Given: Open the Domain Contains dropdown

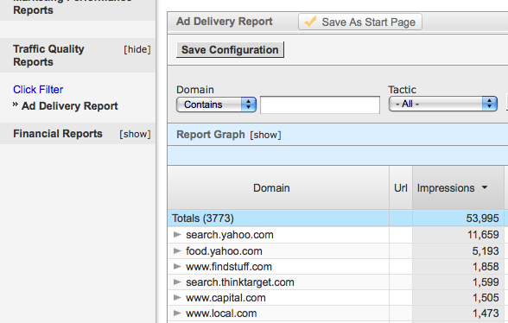Looking at the screenshot, I should [x=216, y=104].
